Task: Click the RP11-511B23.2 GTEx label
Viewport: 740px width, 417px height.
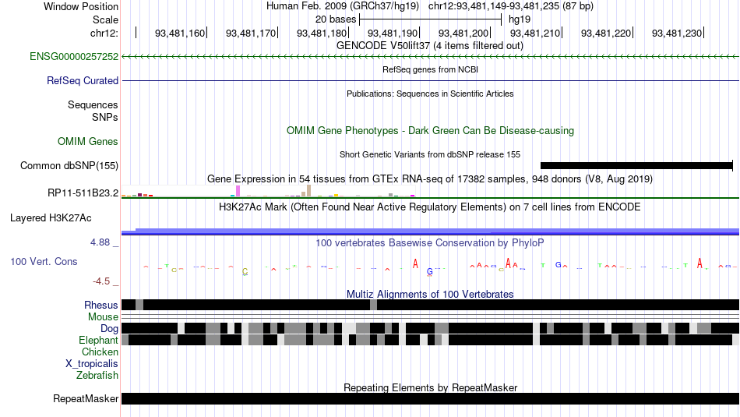Action: click(x=83, y=193)
